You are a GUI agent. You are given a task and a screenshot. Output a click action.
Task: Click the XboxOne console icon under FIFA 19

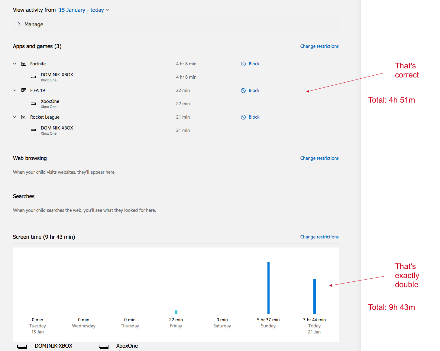[33, 104]
